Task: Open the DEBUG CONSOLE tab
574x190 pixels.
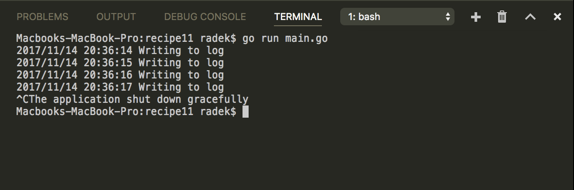Action: 205,17
